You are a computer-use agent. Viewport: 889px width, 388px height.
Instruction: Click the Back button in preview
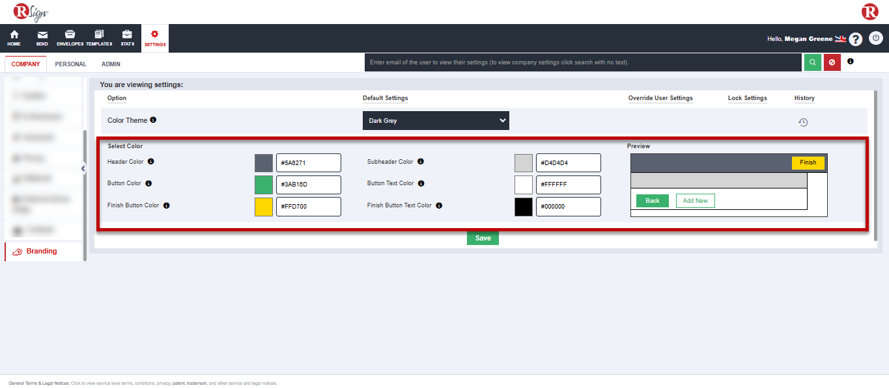[653, 201]
